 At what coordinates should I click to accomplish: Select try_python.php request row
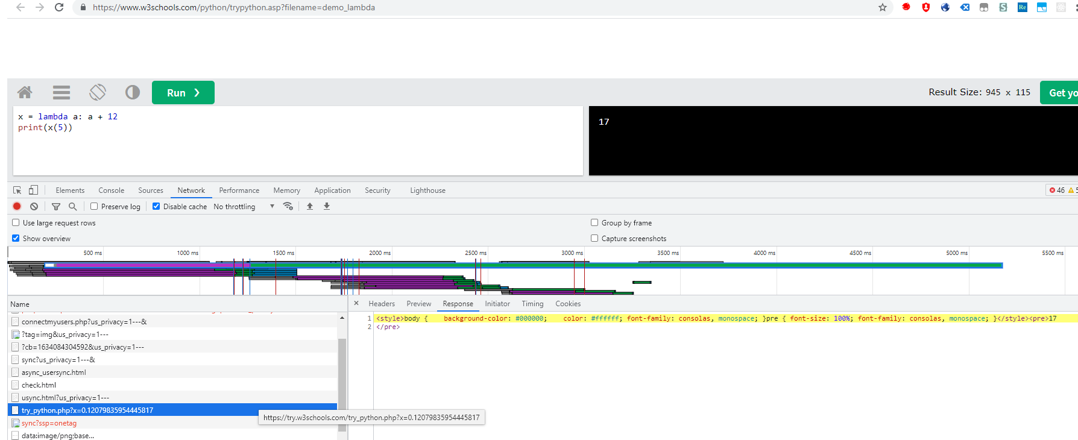tap(172, 410)
